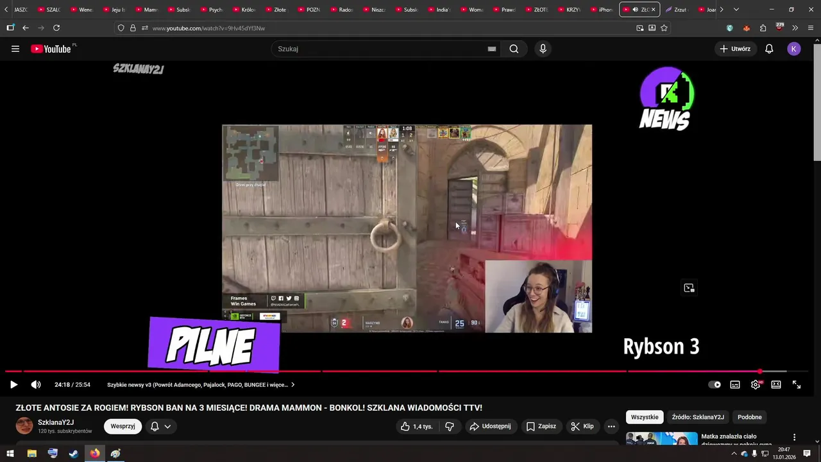The height and width of the screenshot is (462, 821).
Task: Go to the YouTube home logo
Action: [51, 49]
